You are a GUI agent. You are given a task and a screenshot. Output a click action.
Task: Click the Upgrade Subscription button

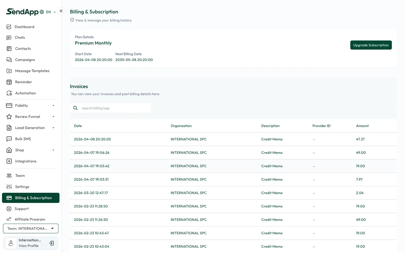click(371, 45)
